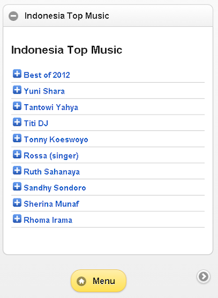Expand the Rhoma Irama plus icon
Viewport: 218px width, 298px height.
click(17, 219)
